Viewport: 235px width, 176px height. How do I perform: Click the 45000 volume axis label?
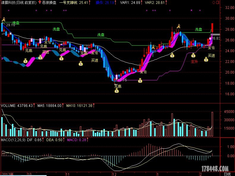pos(229,112)
